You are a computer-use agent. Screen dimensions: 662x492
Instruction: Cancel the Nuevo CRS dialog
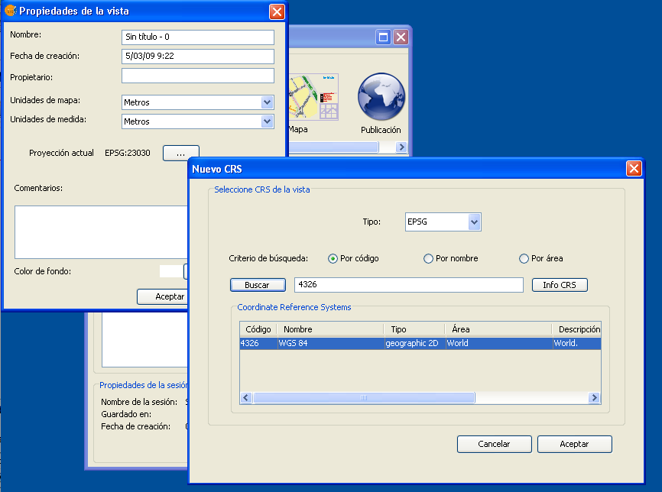494,444
